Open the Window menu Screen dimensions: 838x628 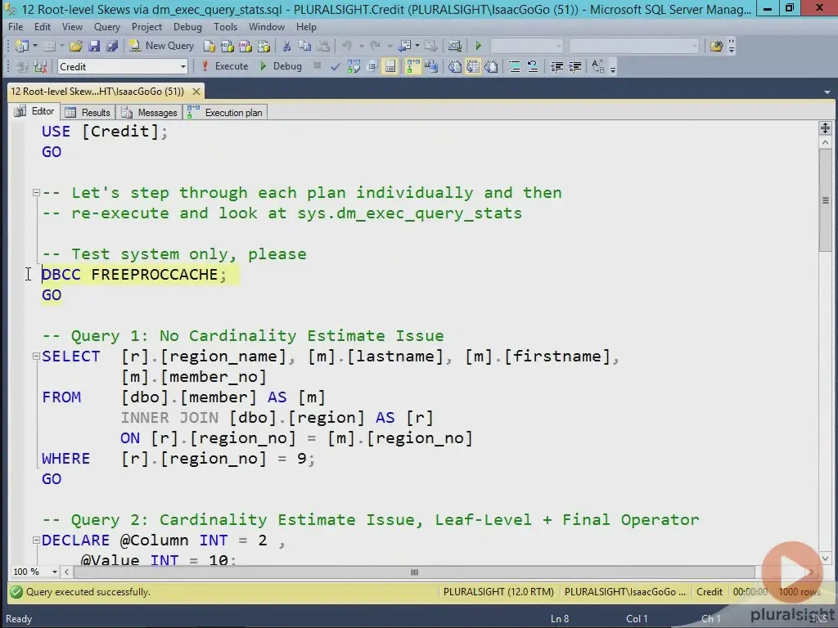click(x=267, y=27)
